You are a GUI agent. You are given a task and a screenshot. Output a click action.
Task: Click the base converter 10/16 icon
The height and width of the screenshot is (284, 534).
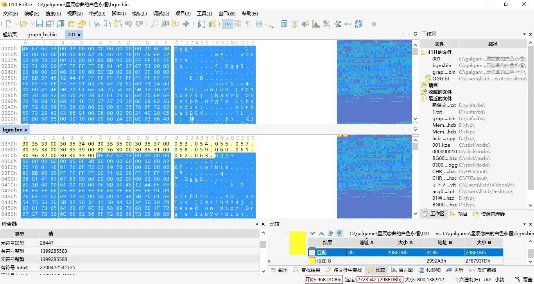click(x=358, y=24)
